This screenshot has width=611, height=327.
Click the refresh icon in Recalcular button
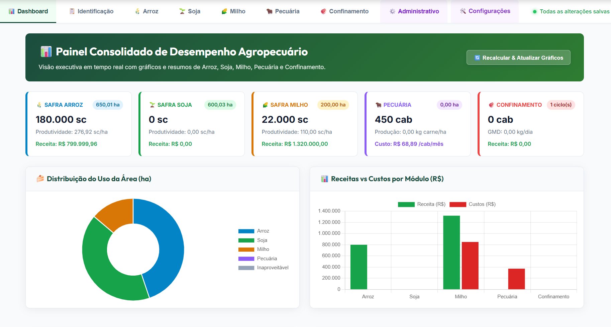[477, 58]
